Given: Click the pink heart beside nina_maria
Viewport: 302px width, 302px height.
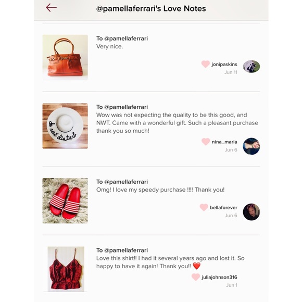Looking at the screenshot, I should [206, 142].
